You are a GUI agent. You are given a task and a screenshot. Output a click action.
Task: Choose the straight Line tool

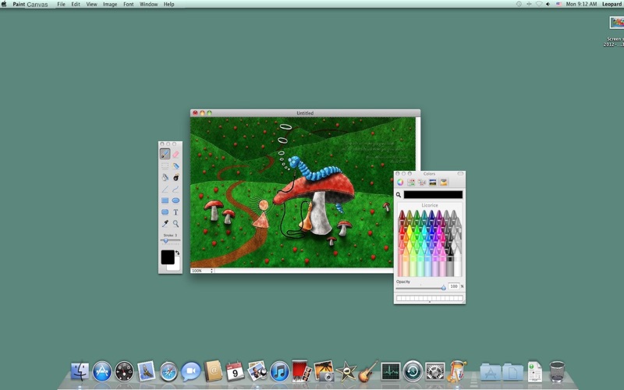(x=165, y=189)
